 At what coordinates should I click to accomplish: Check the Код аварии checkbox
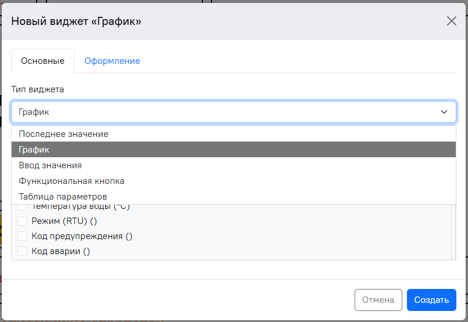tap(22, 251)
